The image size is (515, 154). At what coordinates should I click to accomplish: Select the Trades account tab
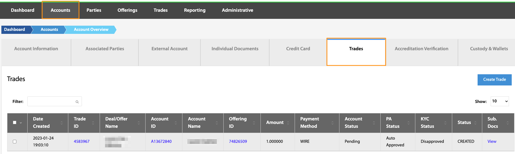click(356, 52)
